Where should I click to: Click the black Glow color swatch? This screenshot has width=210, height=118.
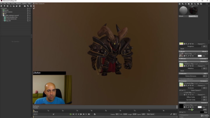(x=202, y=112)
